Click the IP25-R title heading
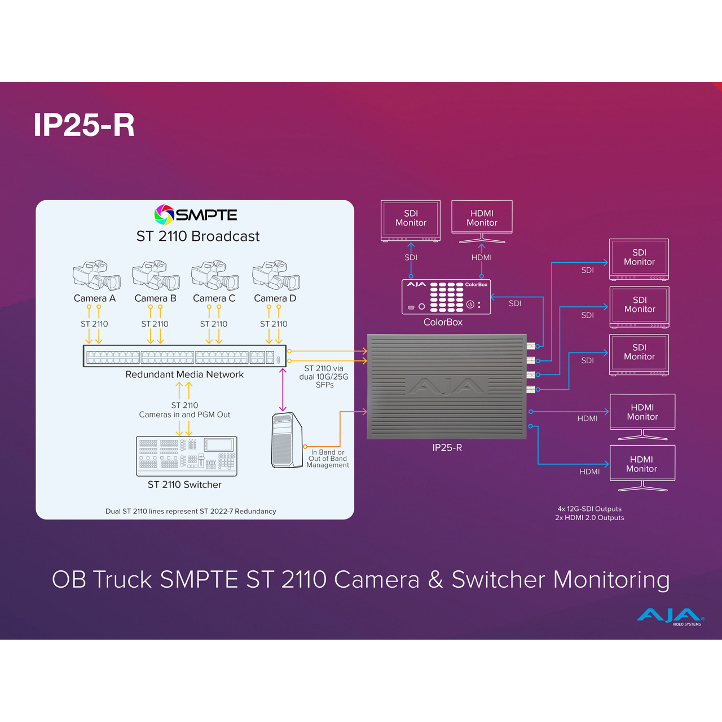The image size is (722, 722). coord(84,125)
